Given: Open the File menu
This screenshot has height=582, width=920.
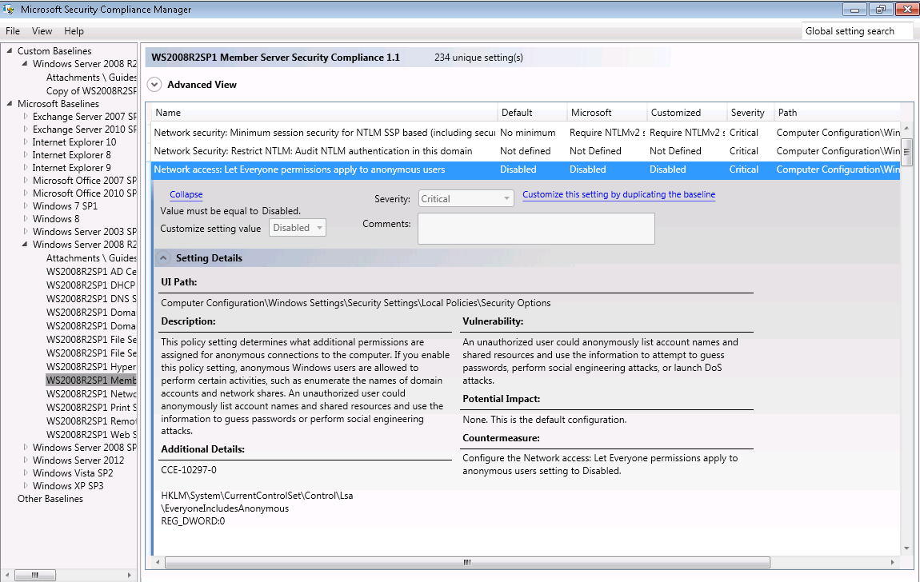Looking at the screenshot, I should [13, 31].
